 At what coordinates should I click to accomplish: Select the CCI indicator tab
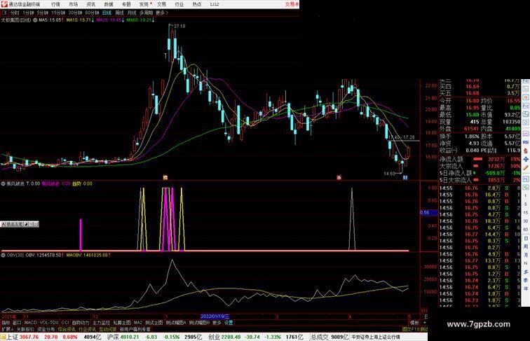click(x=65, y=323)
